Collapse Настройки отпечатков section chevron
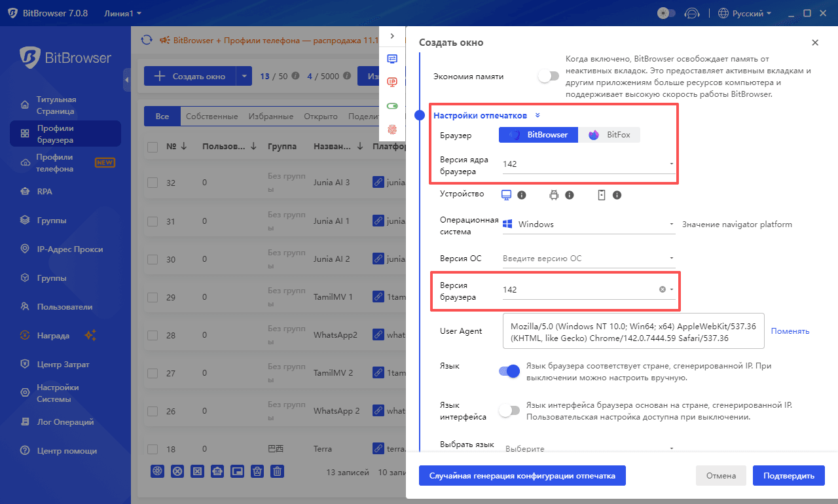Viewport: 838px width, 504px height. click(537, 115)
